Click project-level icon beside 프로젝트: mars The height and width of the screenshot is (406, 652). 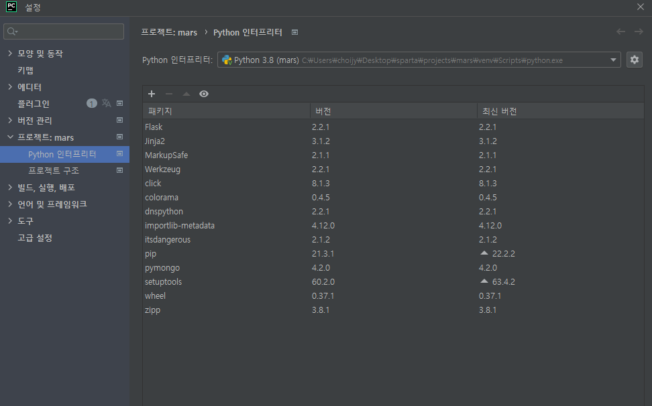click(x=120, y=137)
